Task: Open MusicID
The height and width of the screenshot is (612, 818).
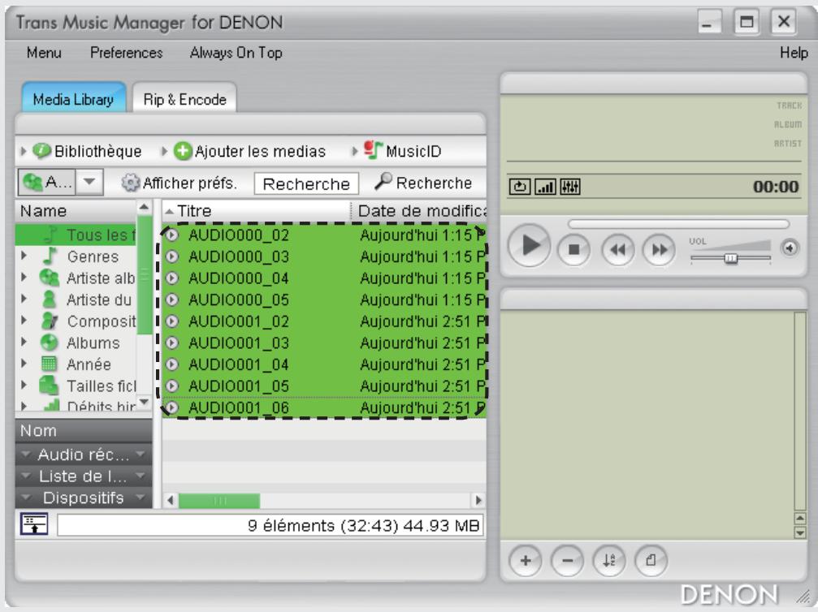Action: click(x=402, y=151)
